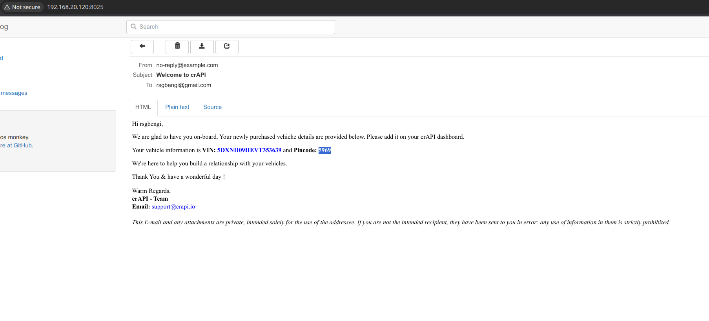
Task: Click the messages link in the sidebar
Action: 14,93
